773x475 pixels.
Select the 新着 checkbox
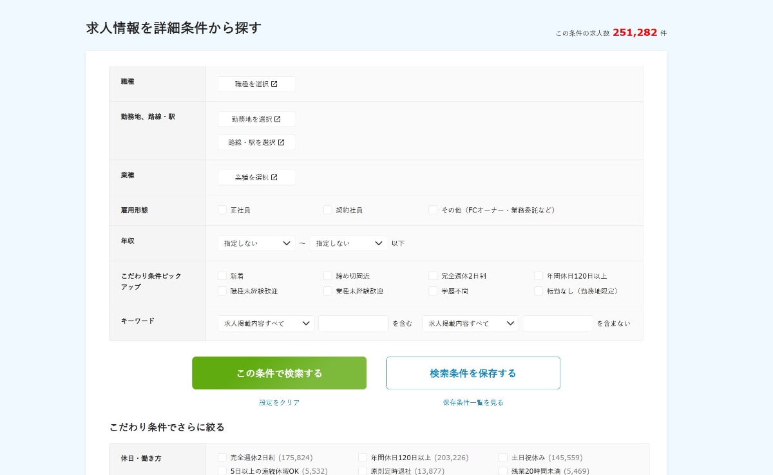(x=222, y=275)
